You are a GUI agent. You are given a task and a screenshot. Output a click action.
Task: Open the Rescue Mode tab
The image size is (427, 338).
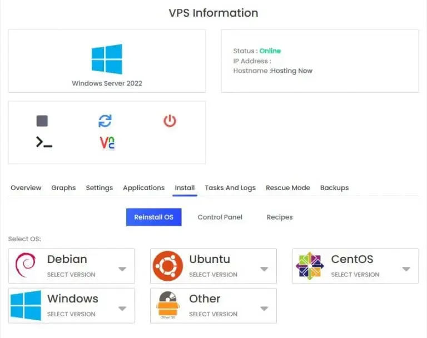(x=288, y=188)
